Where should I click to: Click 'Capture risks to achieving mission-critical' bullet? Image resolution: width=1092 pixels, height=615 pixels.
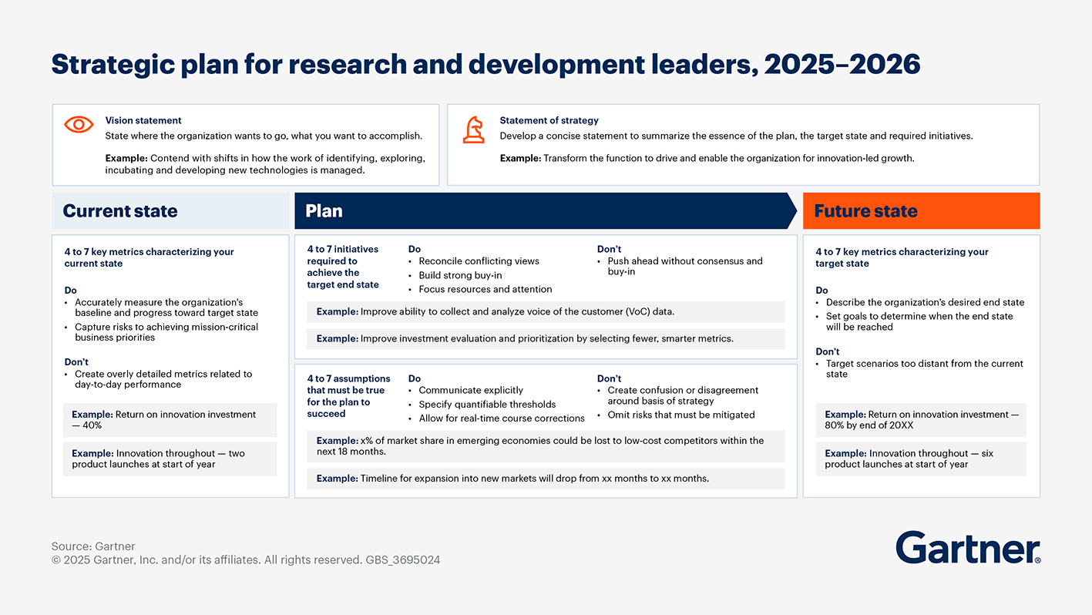[166, 332]
